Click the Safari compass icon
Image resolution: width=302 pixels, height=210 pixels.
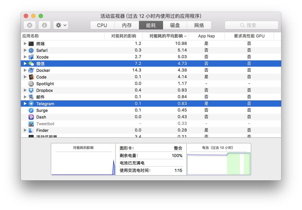31,50
